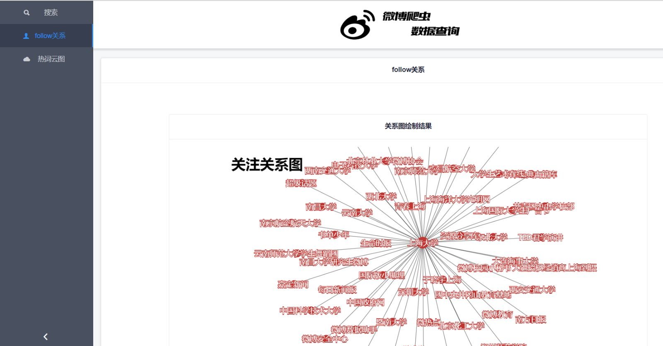Viewport: 663px width, 346px height.
Task: Select the 西安交通大学 node
Action: [x=532, y=290]
